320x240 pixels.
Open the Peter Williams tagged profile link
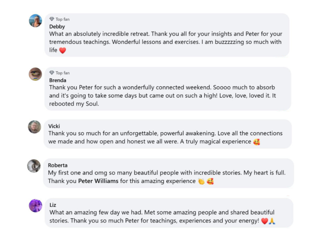tap(98, 181)
